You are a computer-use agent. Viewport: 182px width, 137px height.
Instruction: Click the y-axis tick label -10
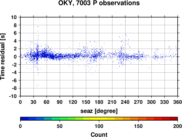[x=13, y=96]
